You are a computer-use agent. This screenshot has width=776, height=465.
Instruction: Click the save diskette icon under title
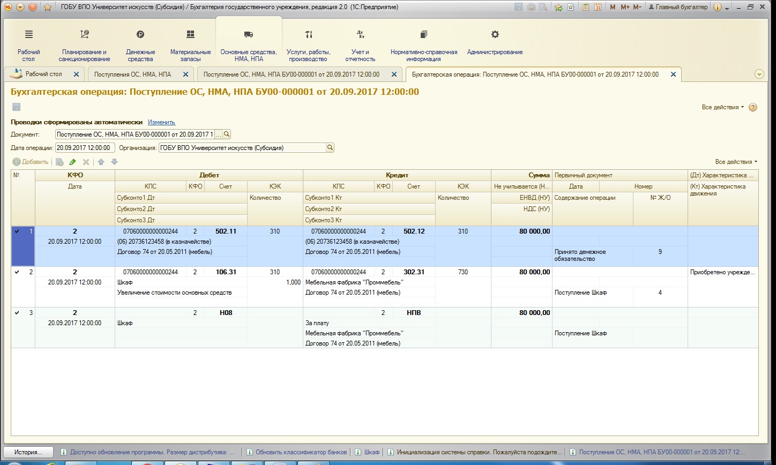[16, 107]
